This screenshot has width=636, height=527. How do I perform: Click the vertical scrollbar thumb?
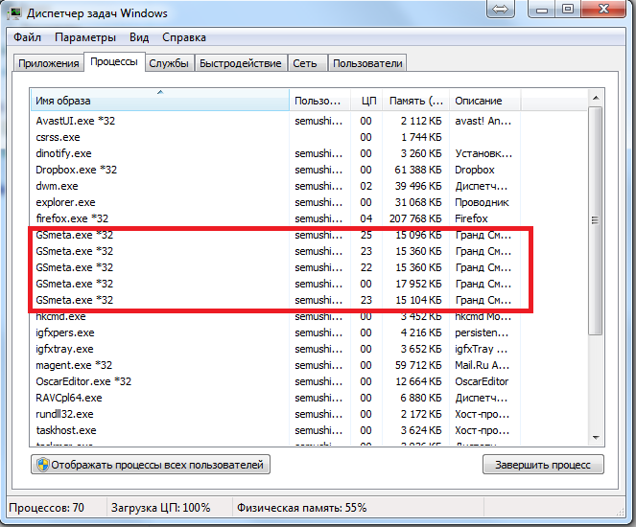tap(595, 220)
